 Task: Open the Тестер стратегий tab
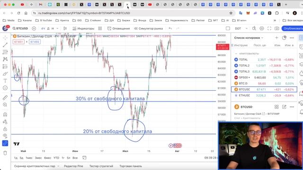[x=101, y=166]
